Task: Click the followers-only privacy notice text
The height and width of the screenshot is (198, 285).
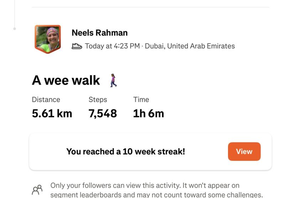Action: [156, 190]
